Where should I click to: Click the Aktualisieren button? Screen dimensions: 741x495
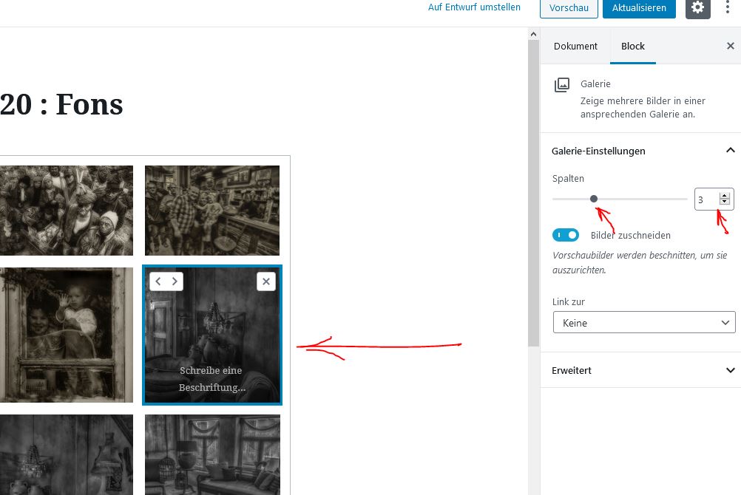639,8
